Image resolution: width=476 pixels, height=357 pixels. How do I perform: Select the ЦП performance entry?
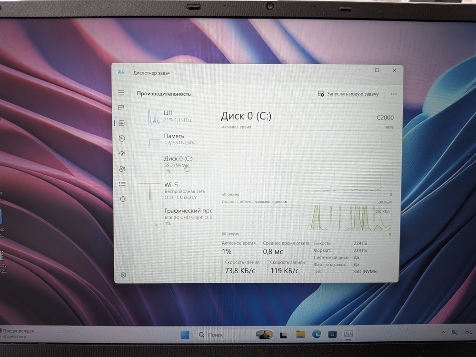[x=175, y=117]
